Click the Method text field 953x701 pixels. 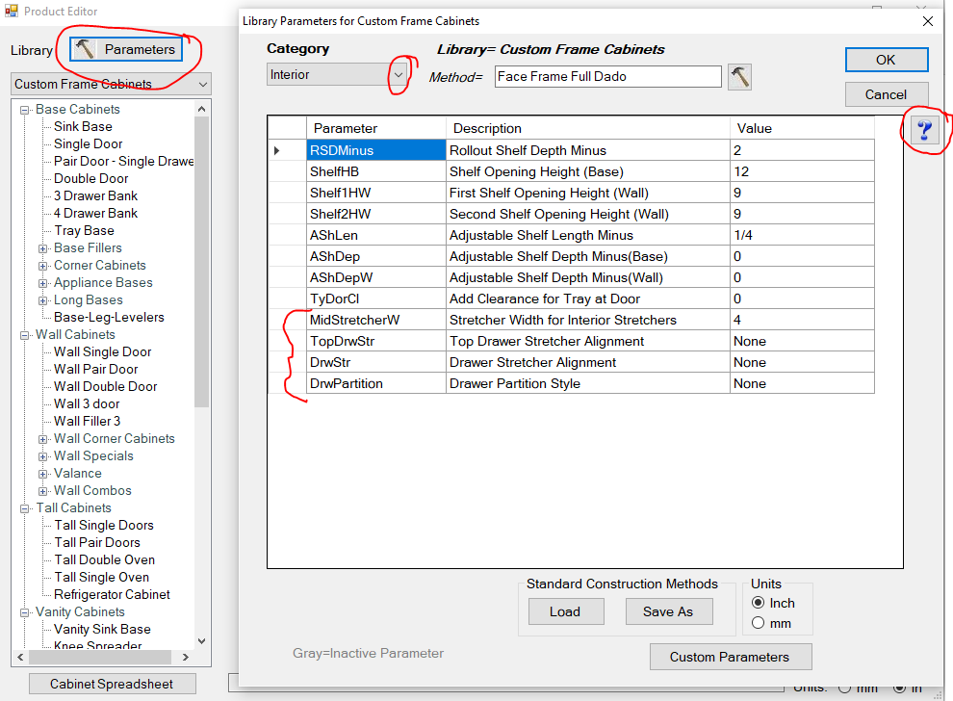(x=607, y=77)
